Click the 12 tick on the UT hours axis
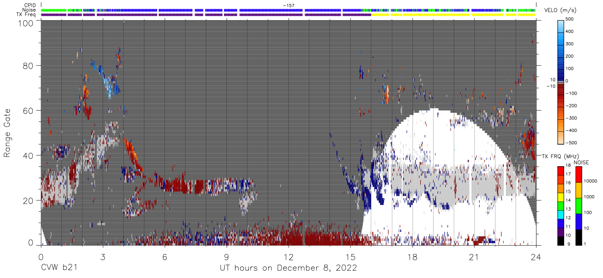603x278 pixels. [x=288, y=256]
